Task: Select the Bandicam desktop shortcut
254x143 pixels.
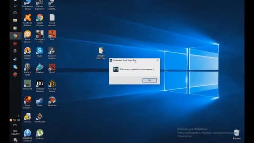Action: point(52,102)
